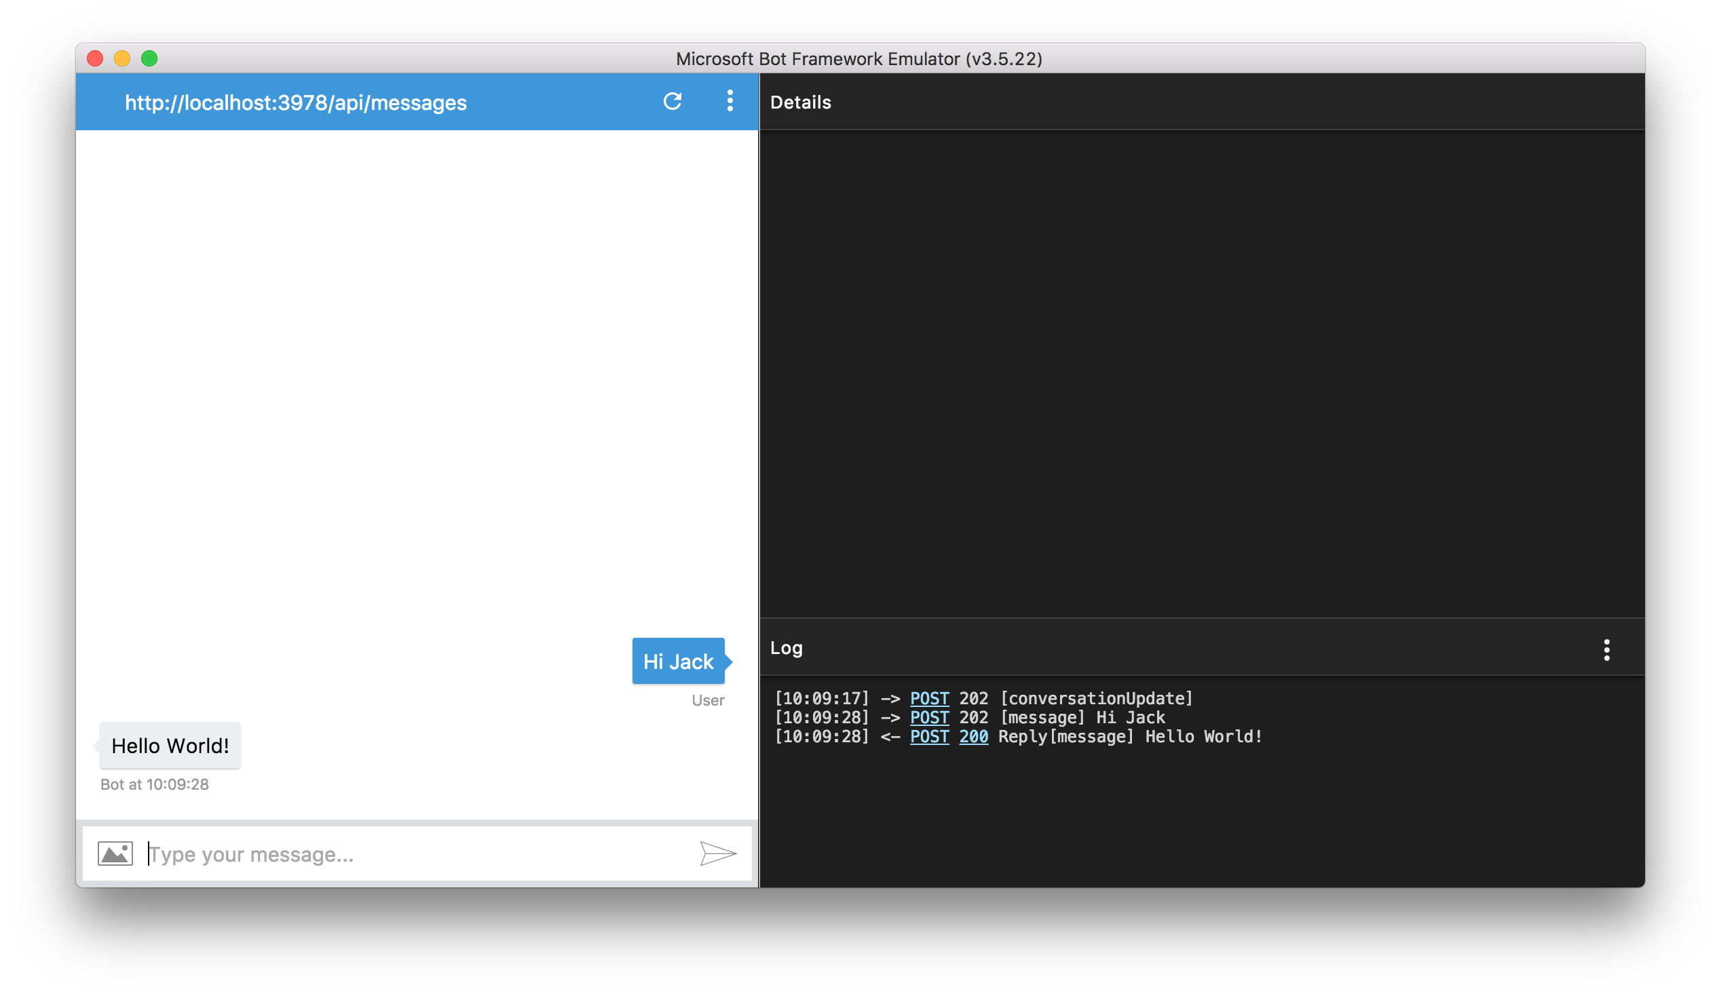
Task: Click the red close traffic light button
Action: [94, 59]
